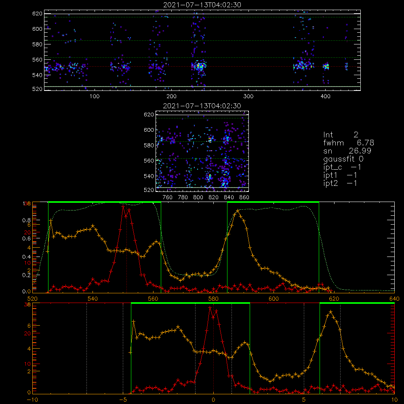Select the 'ipt2 -1' readout

point(340,183)
